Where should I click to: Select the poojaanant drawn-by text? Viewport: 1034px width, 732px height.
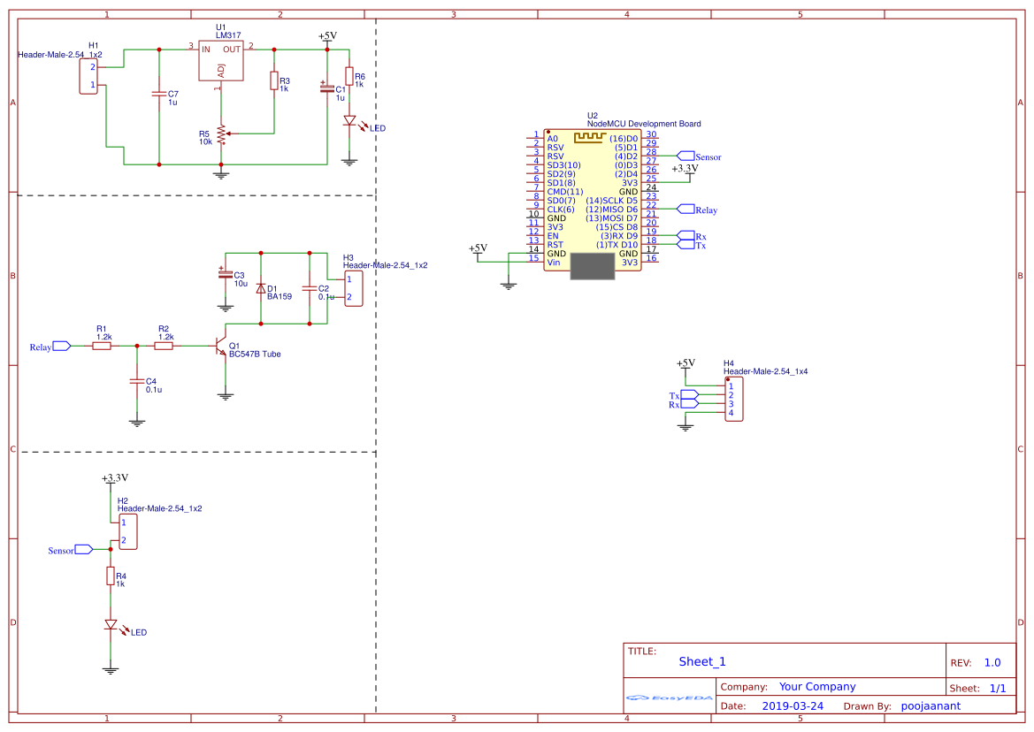point(930,705)
